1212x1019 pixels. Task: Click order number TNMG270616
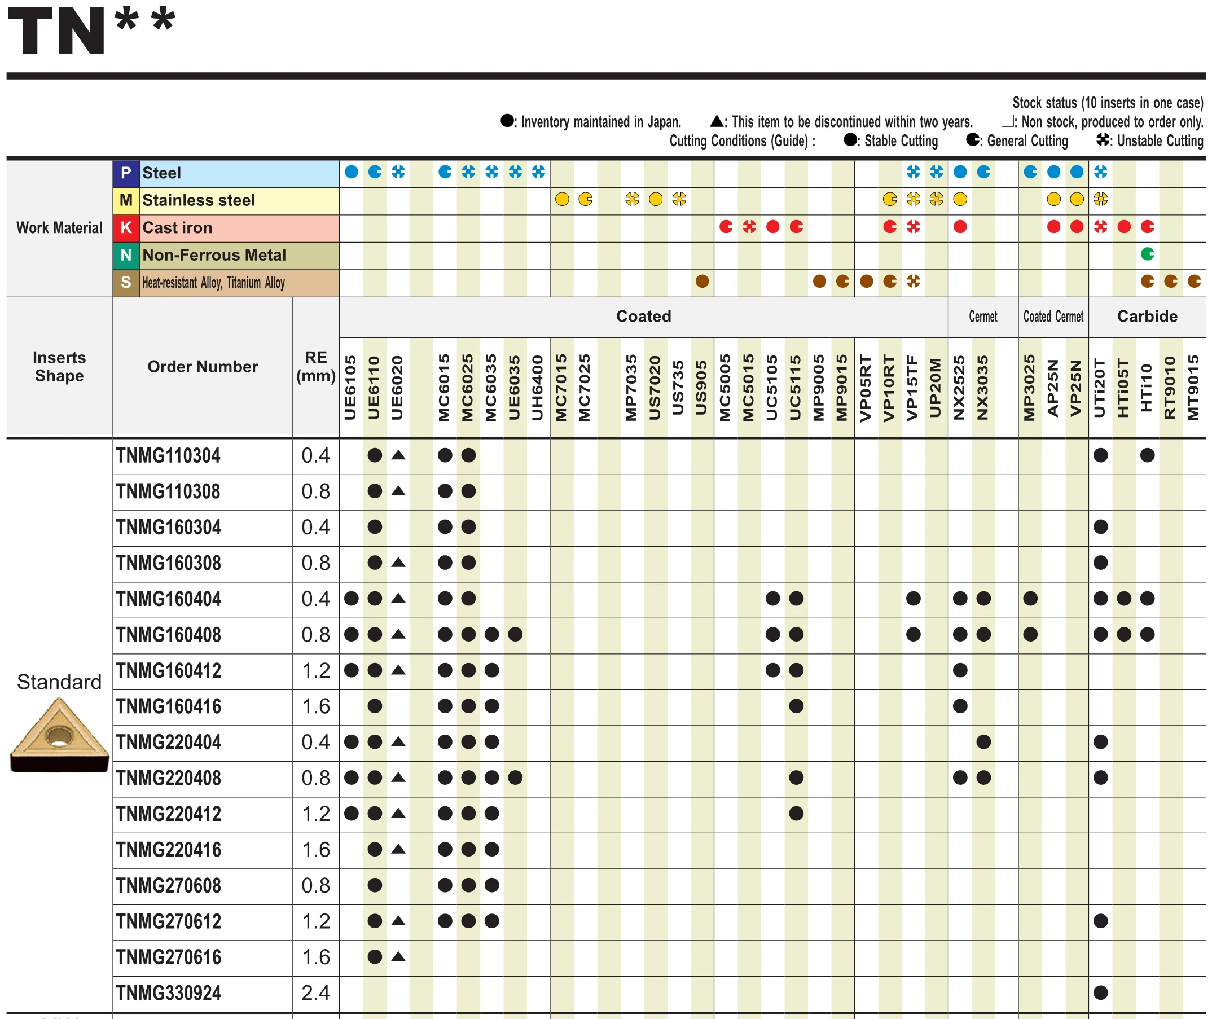tap(169, 957)
